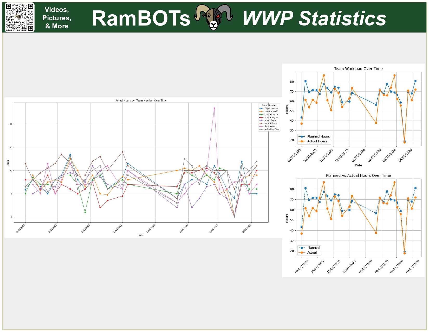Viewport: 429px width, 332px height.
Task: Click the 'Elijah Umaru' legend entry
Action: (x=269, y=108)
